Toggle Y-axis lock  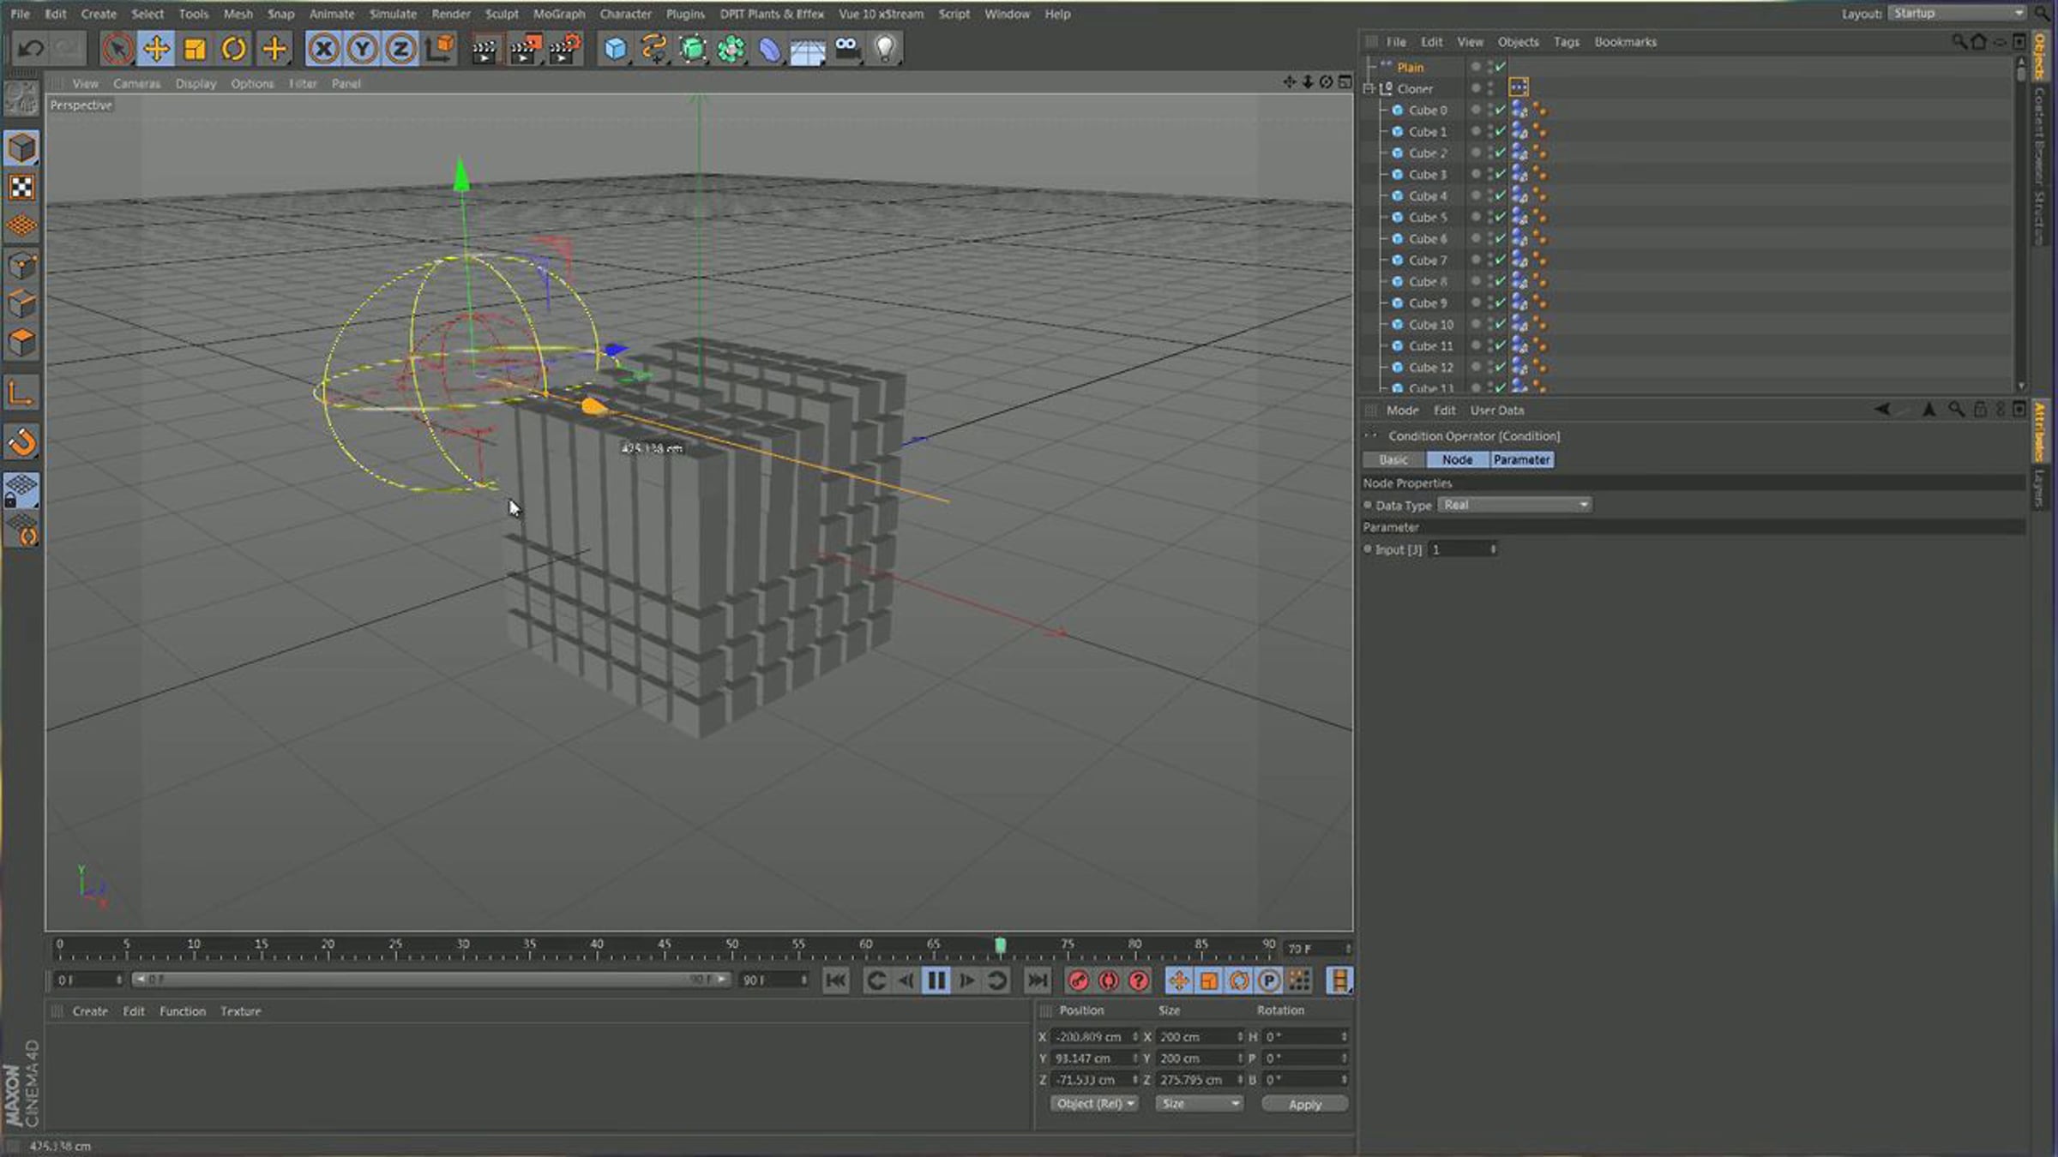tap(362, 49)
